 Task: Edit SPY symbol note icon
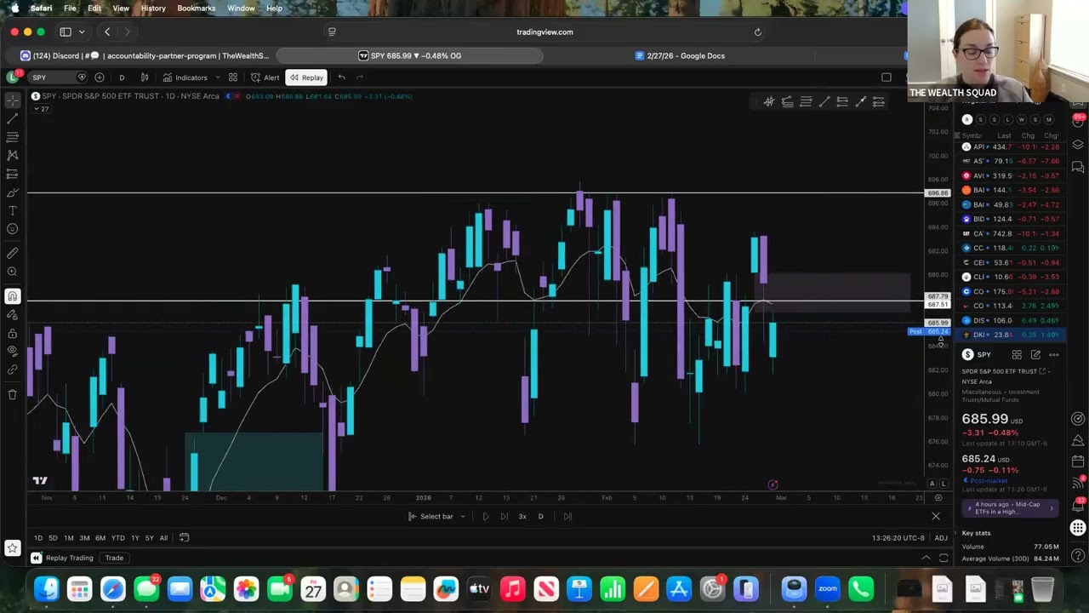tap(1035, 354)
